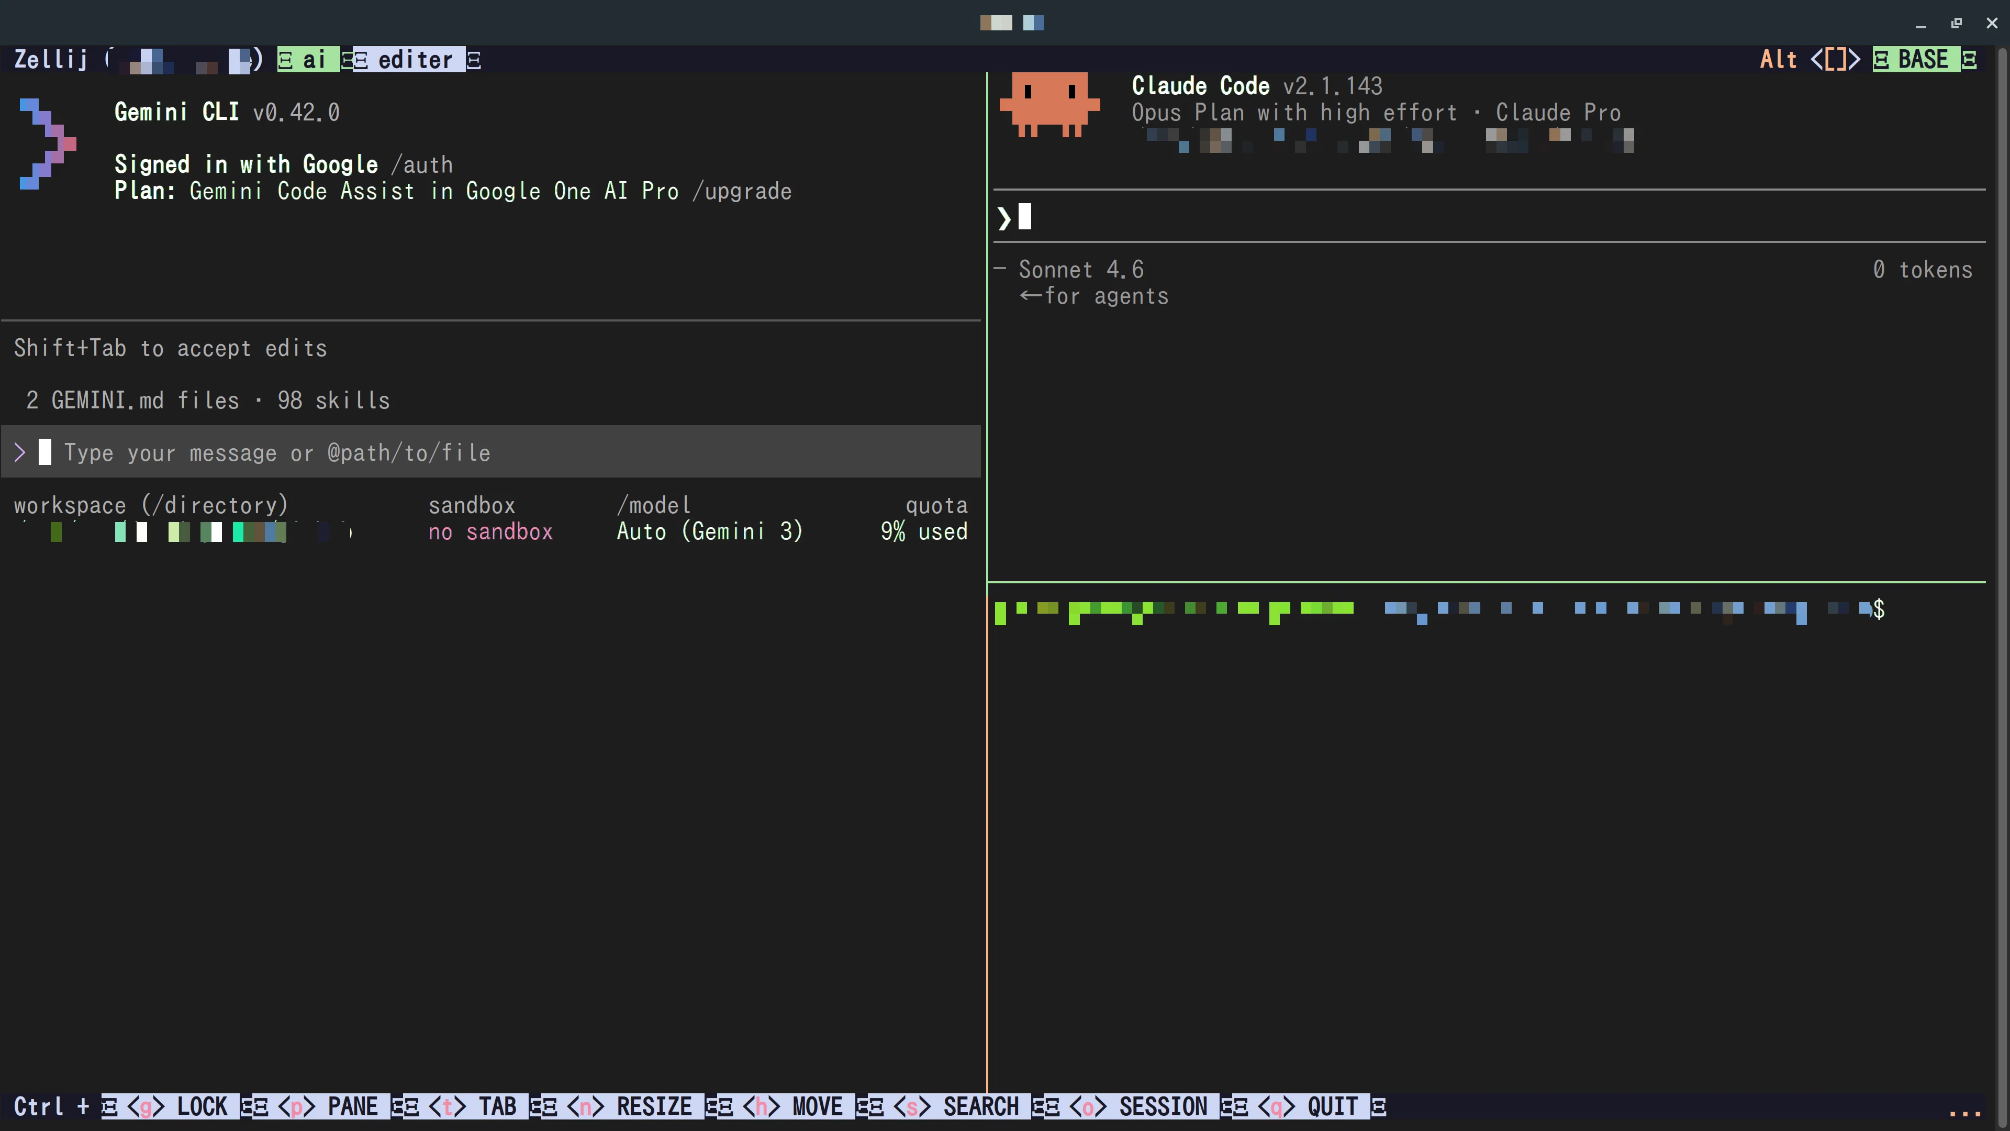Viewport: 2010px width, 1131px height.
Task: Click the Gemini CLI version "v0.42.0"
Action: point(296,112)
